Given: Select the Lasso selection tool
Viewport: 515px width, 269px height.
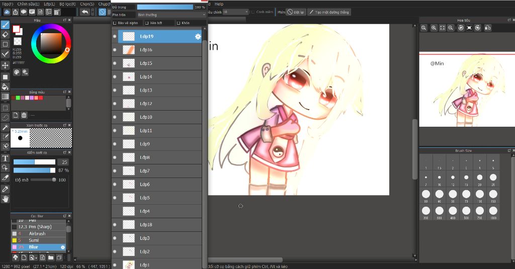Looking at the screenshot, I should click(5, 117).
